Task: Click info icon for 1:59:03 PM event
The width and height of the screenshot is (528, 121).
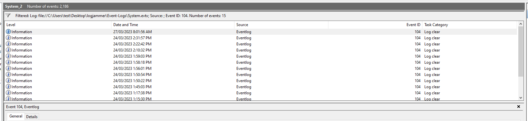Action: click(8, 56)
